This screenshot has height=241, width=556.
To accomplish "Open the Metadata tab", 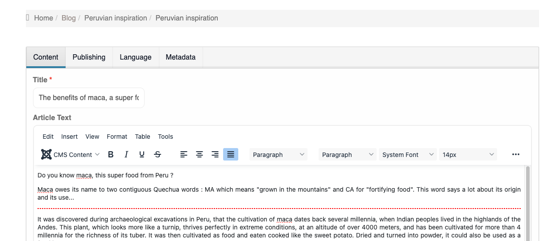I will coord(181,57).
